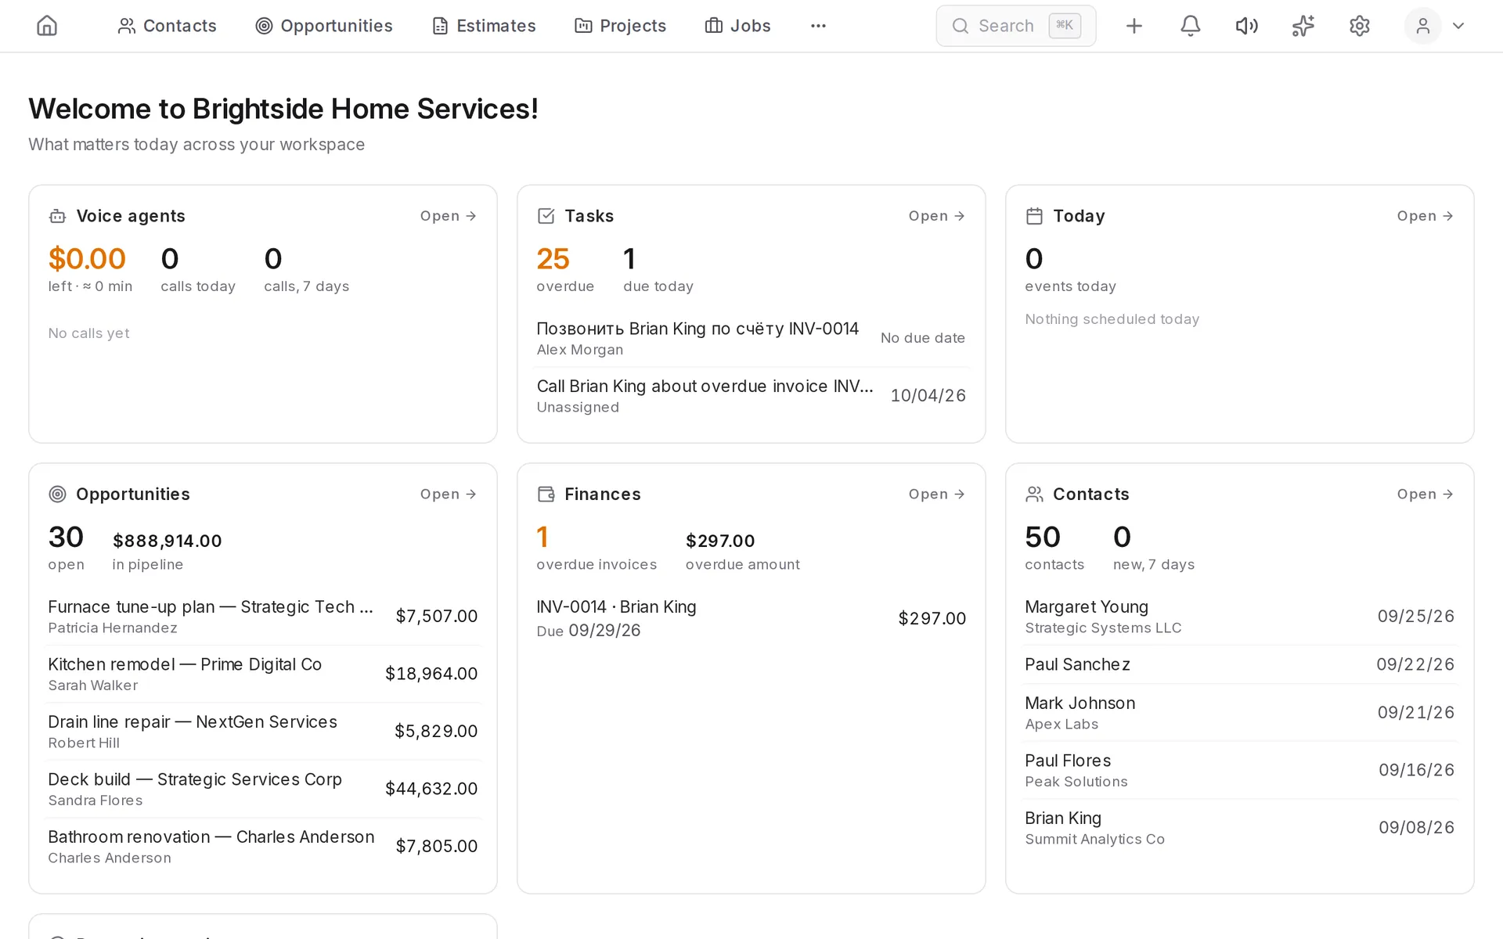Focus the Search field
This screenshot has height=939, width=1503.
1016,26
